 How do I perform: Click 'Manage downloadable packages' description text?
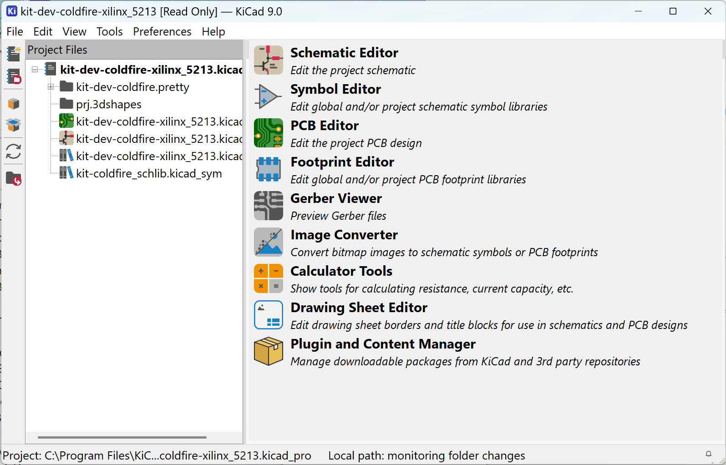coord(465,361)
